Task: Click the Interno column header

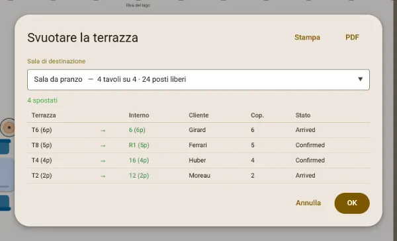Action: click(x=139, y=115)
